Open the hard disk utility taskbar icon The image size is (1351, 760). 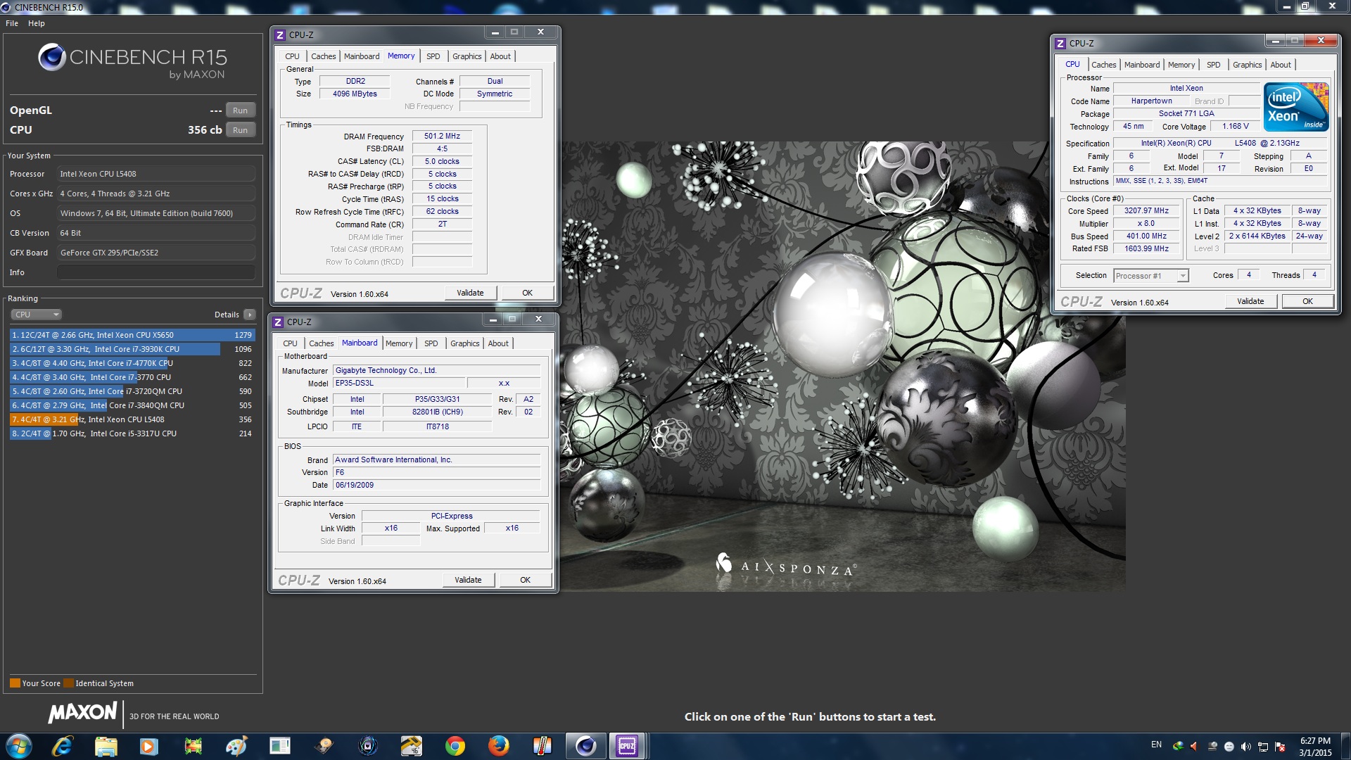coord(324,746)
